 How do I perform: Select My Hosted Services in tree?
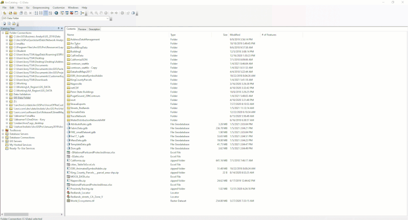20,145
